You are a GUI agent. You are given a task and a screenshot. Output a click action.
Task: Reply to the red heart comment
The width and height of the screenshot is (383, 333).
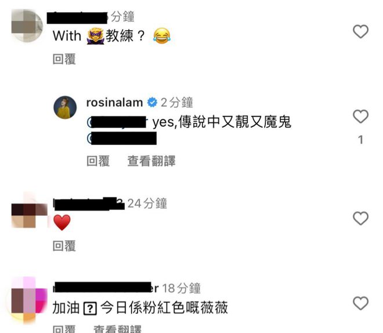(64, 245)
